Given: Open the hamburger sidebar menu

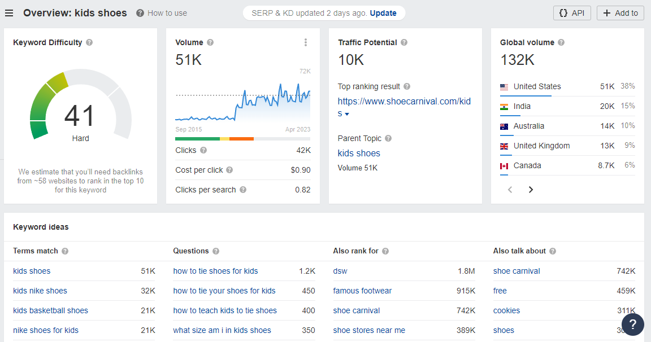Looking at the screenshot, I should pos(9,13).
